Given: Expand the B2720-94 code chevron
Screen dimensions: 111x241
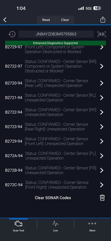Looking at the screenshot, I should [102, 83].
